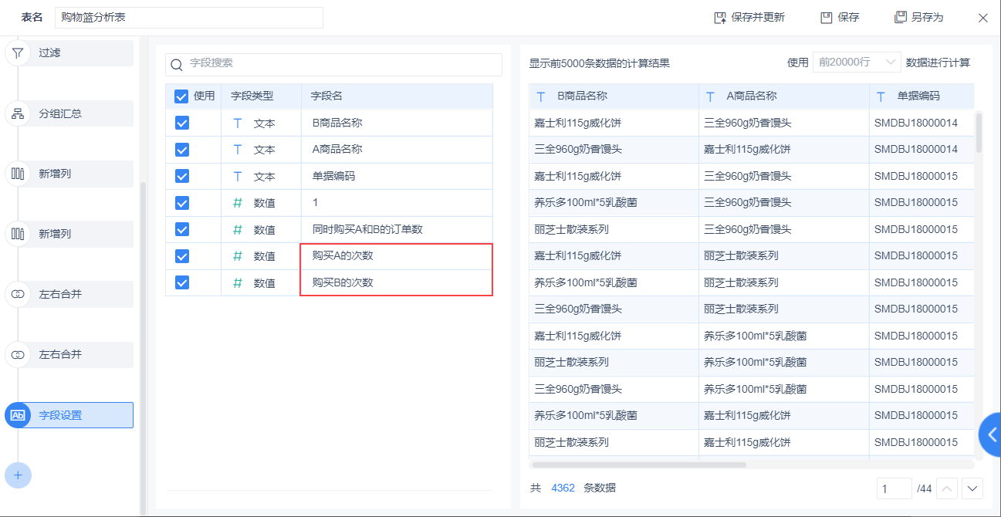This screenshot has height=517, width=1001.
Task: Click the second 新增列 step icon
Action: pyautogui.click(x=17, y=234)
